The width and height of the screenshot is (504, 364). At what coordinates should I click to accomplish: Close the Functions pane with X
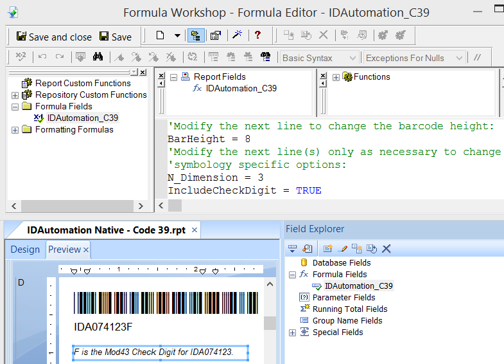coord(324,75)
